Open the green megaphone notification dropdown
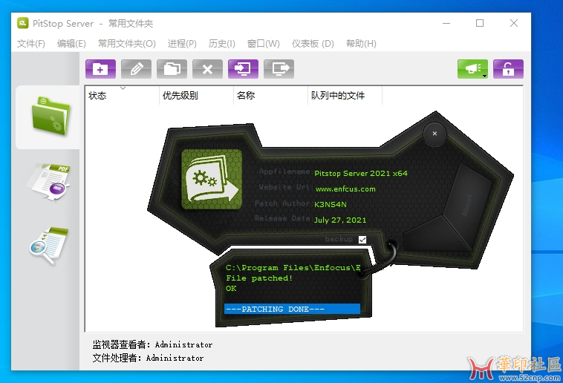 point(472,69)
